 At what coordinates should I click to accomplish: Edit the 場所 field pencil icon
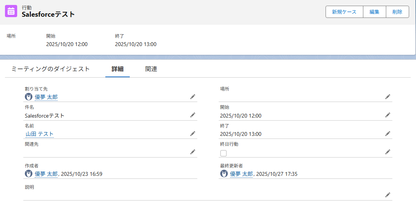click(x=388, y=97)
